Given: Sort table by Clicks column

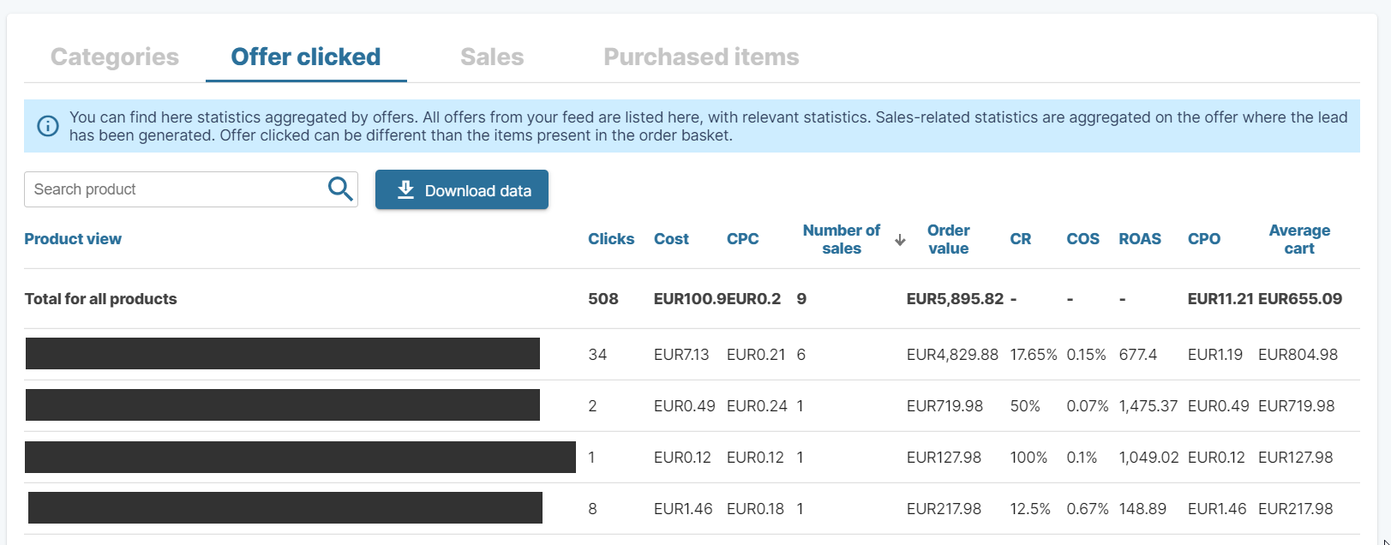Looking at the screenshot, I should point(611,239).
